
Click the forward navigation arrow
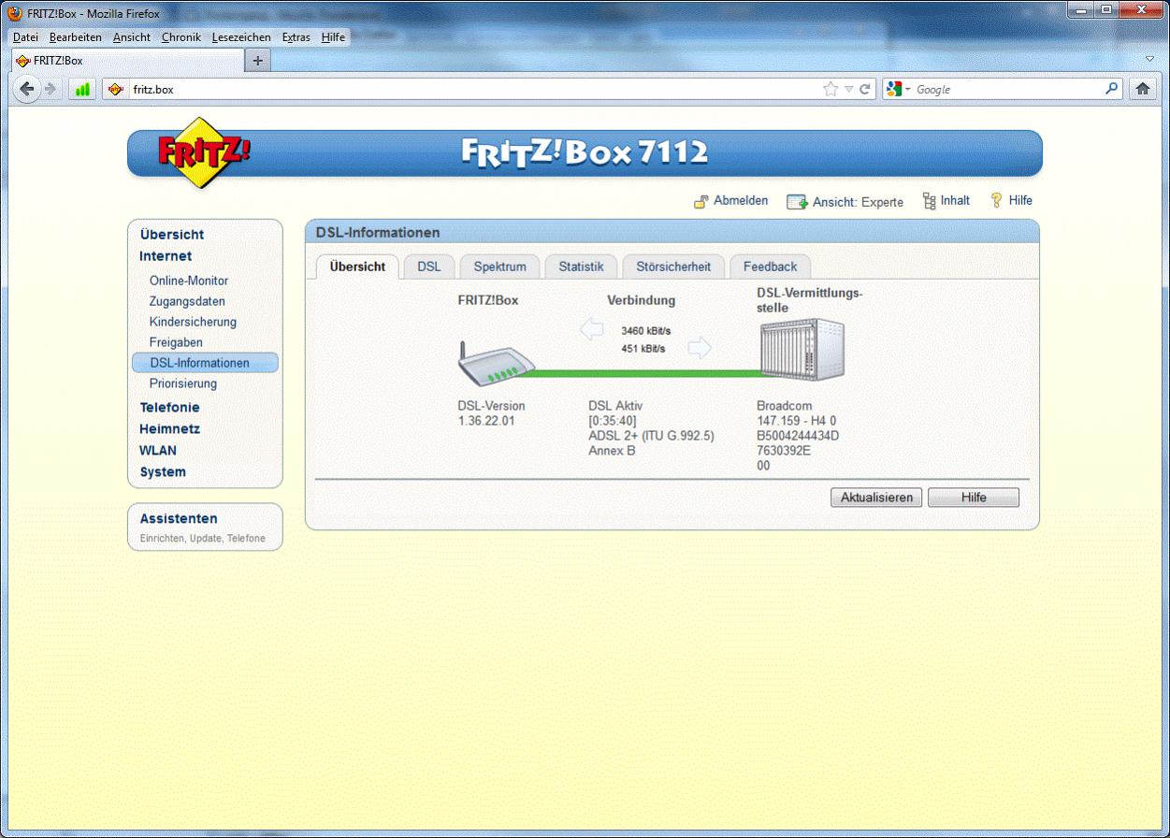[51, 89]
